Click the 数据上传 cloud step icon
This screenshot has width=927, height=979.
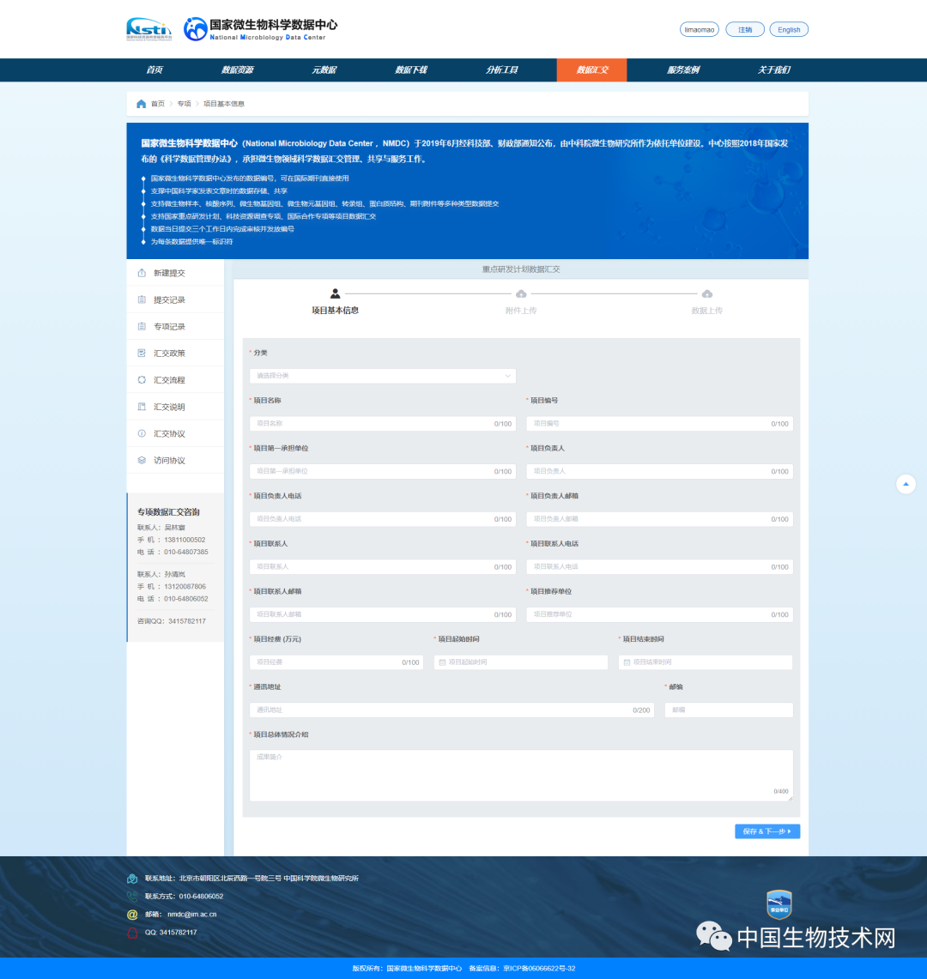pos(706,294)
